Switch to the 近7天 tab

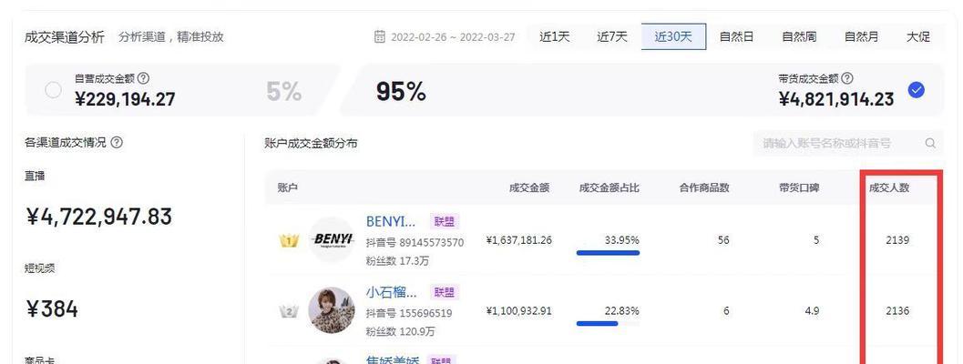coord(611,36)
